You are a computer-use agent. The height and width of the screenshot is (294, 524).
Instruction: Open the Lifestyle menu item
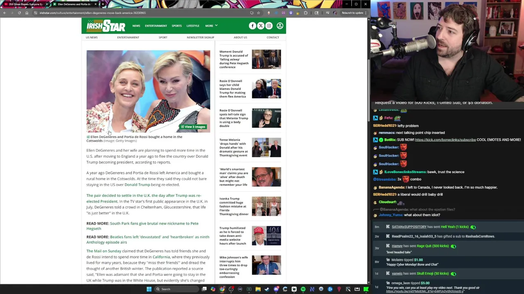(193, 26)
